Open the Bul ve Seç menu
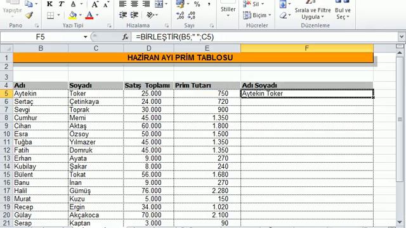This screenshot has height=228, width=406. click(x=343, y=11)
